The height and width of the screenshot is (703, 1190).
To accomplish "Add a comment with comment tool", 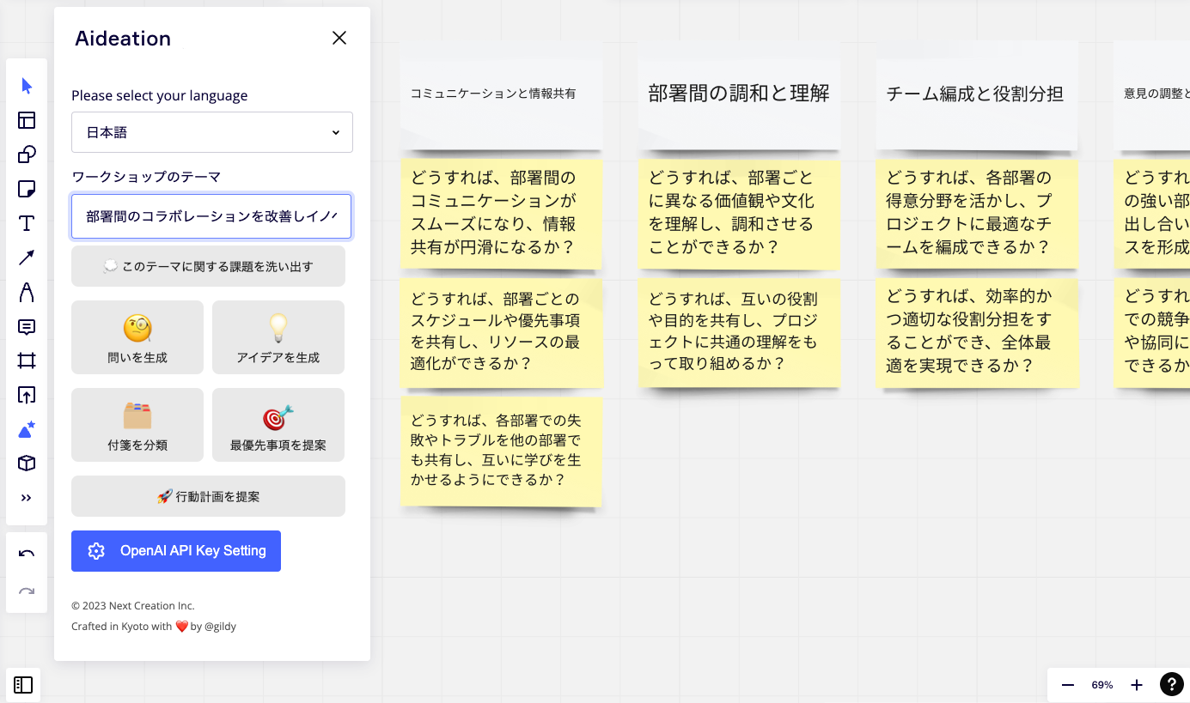I will click(27, 326).
